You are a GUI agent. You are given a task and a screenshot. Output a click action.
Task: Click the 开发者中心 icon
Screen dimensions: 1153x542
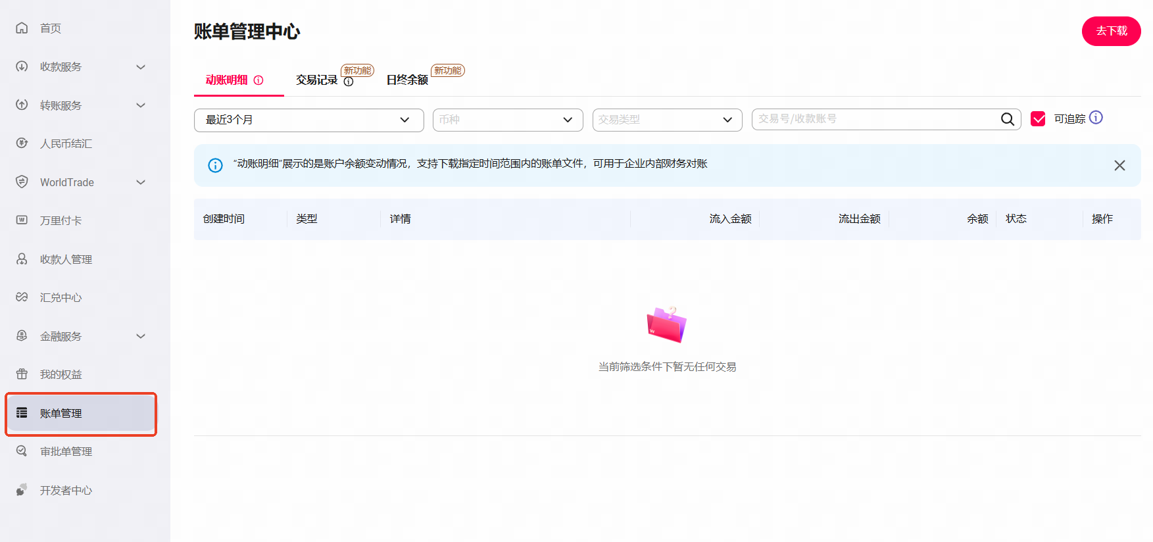pos(22,489)
